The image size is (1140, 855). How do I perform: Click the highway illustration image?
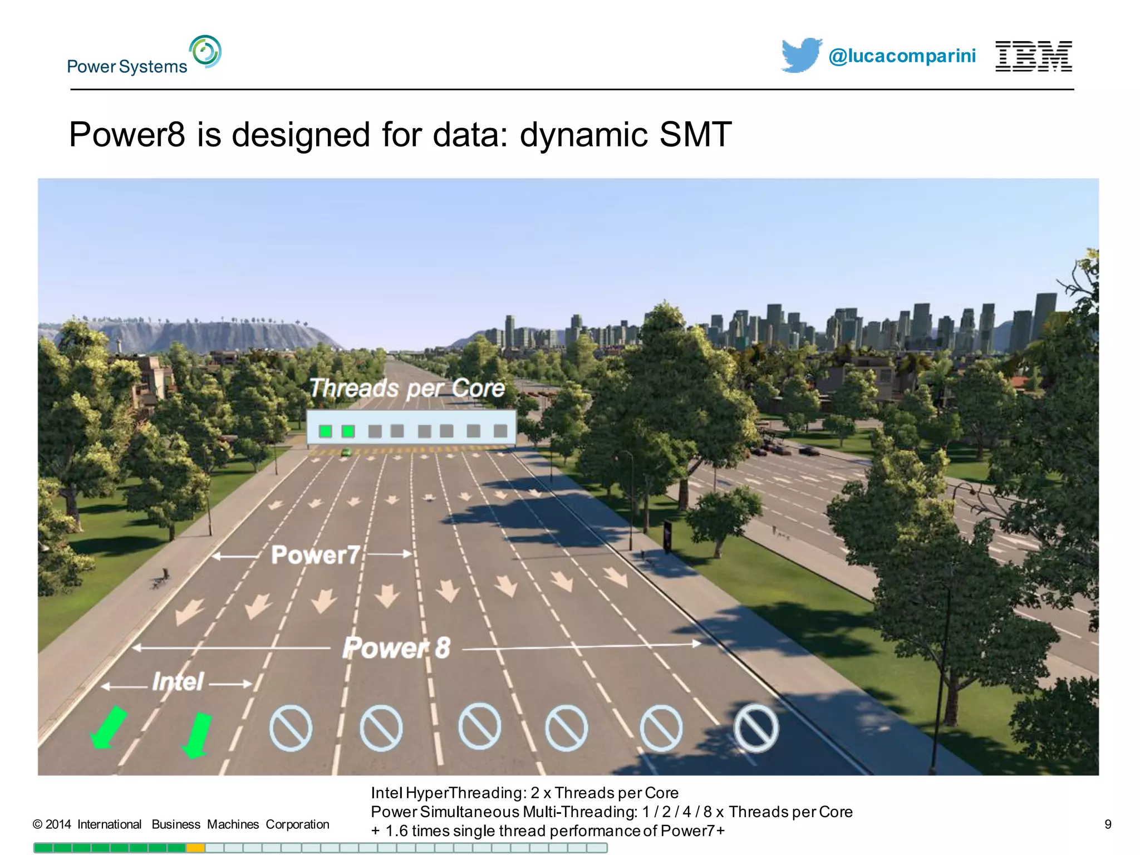tap(568, 477)
